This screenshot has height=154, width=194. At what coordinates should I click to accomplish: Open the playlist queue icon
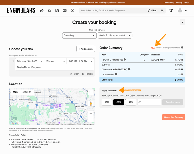[171, 10]
